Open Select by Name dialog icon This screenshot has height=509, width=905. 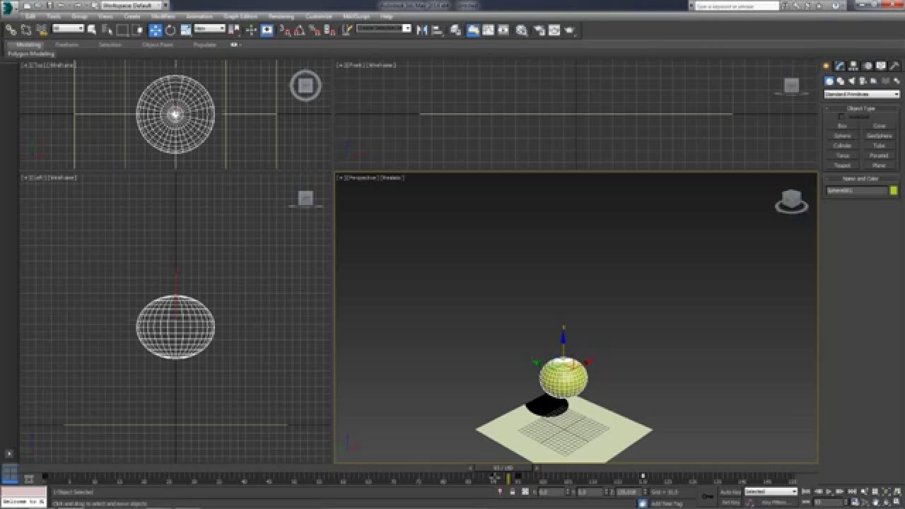(x=107, y=30)
